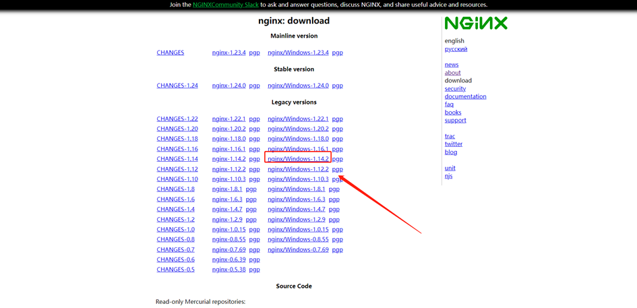This screenshot has height=308, width=637.
Task: Download nginx-1.20.2 source
Action: [229, 129]
